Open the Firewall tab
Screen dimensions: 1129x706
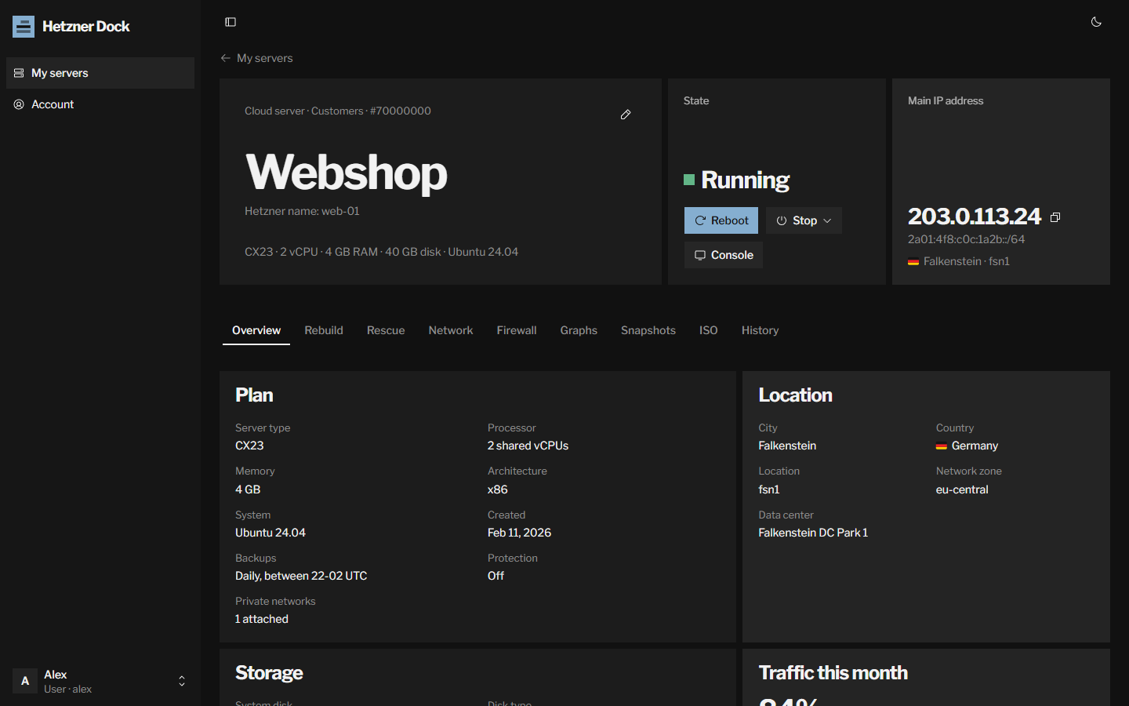[517, 330]
